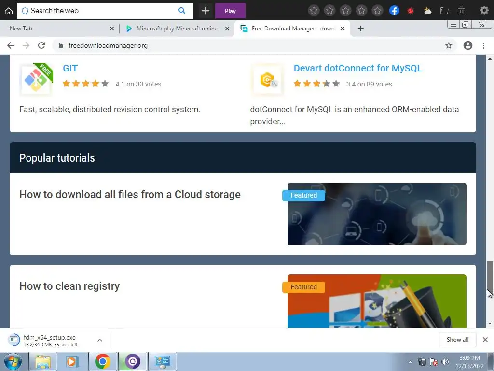Close the downloads bar
494x371 pixels.
485,340
